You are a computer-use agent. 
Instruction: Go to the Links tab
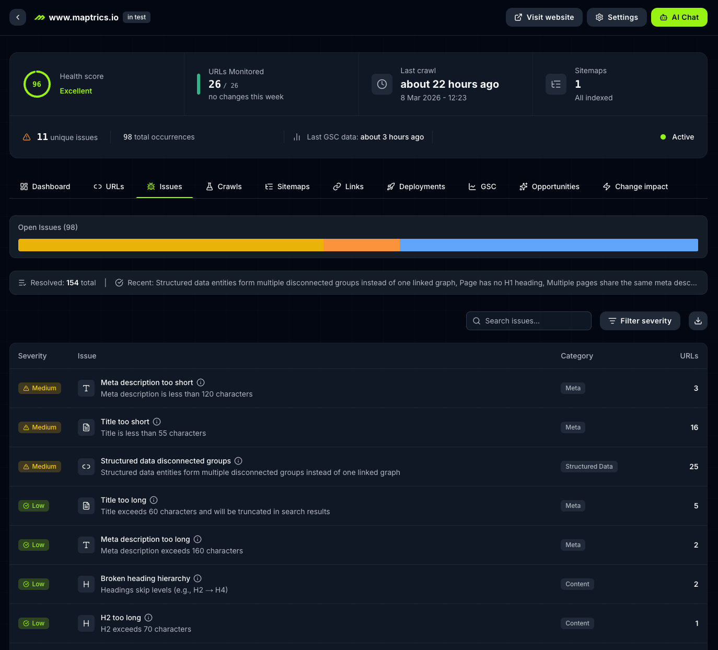pos(348,187)
